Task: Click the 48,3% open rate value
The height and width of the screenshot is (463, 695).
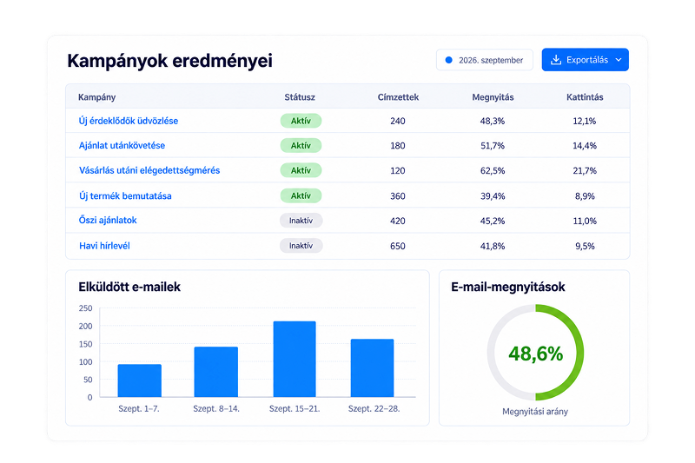Action: pyautogui.click(x=493, y=121)
